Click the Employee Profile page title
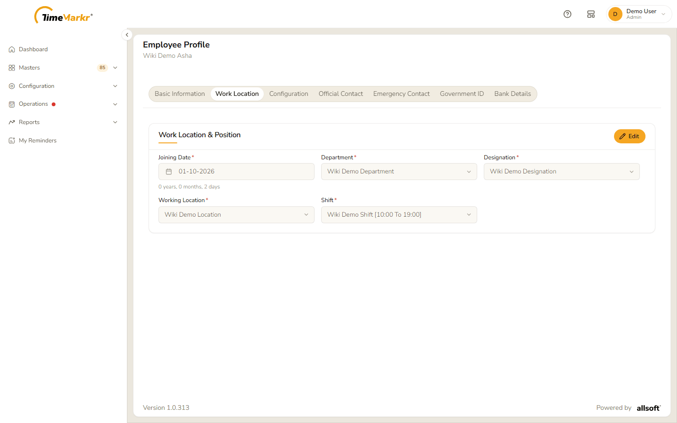The width and height of the screenshot is (677, 423). pos(176,45)
